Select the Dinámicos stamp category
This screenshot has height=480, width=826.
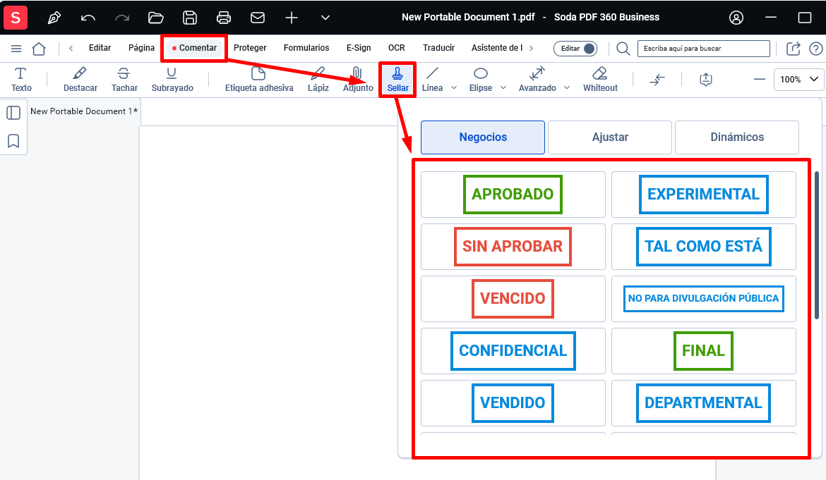[737, 137]
